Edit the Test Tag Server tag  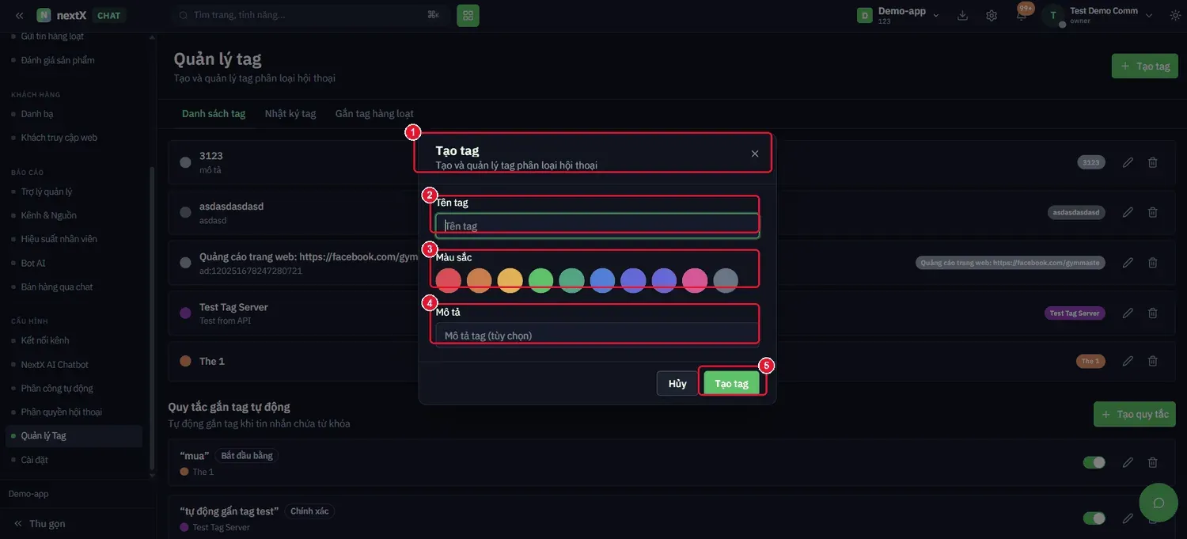(1128, 313)
